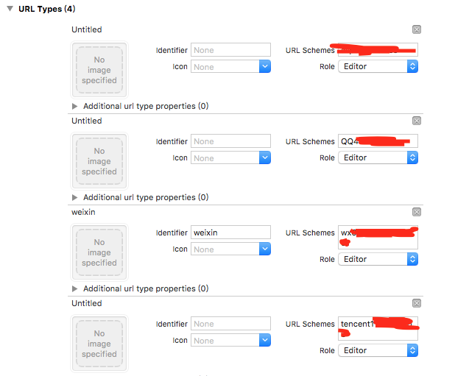Open Icon dropdown for the weixin entry
The width and height of the screenshot is (469, 376).
click(265, 249)
